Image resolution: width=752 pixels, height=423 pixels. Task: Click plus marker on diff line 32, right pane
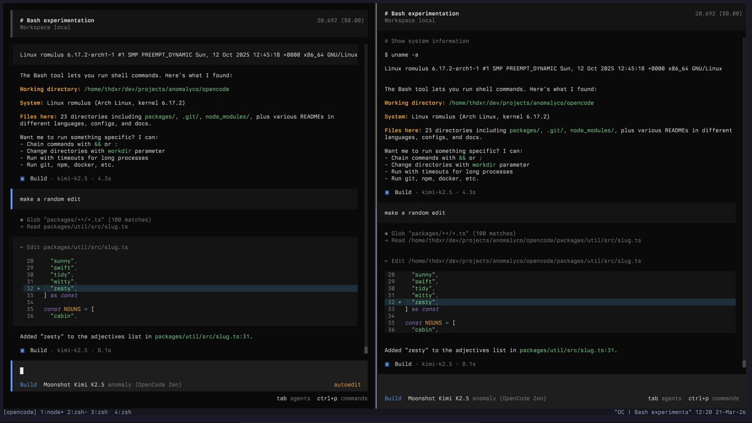point(400,302)
